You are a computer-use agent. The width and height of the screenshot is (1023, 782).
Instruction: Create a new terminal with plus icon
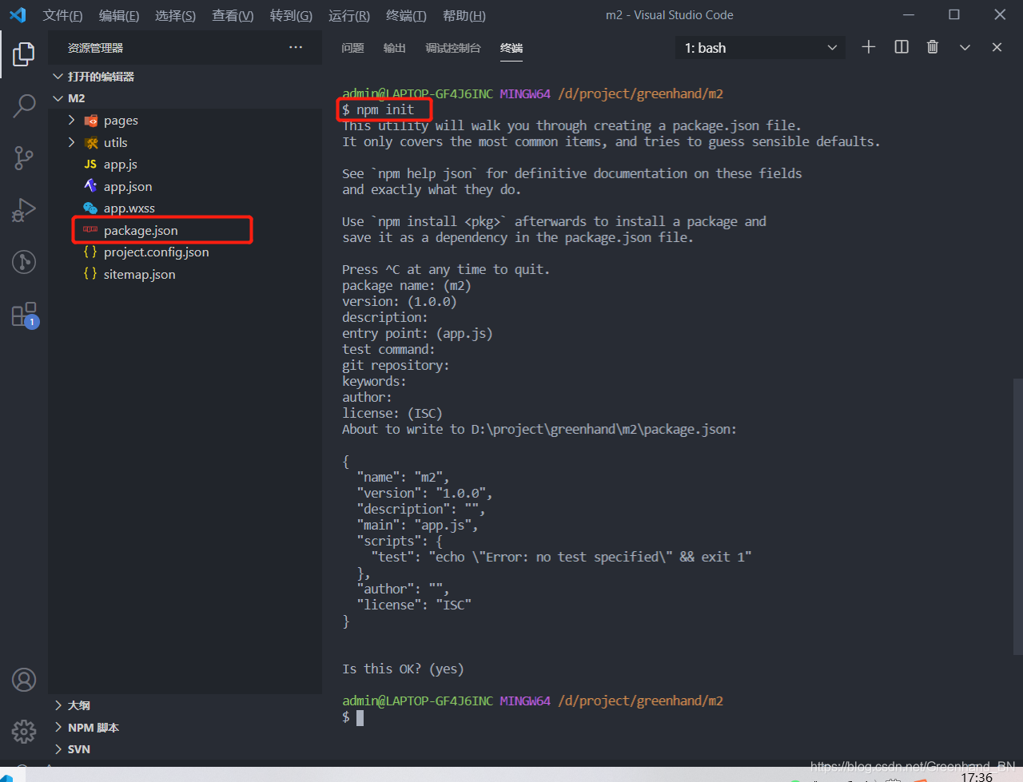[x=869, y=47]
